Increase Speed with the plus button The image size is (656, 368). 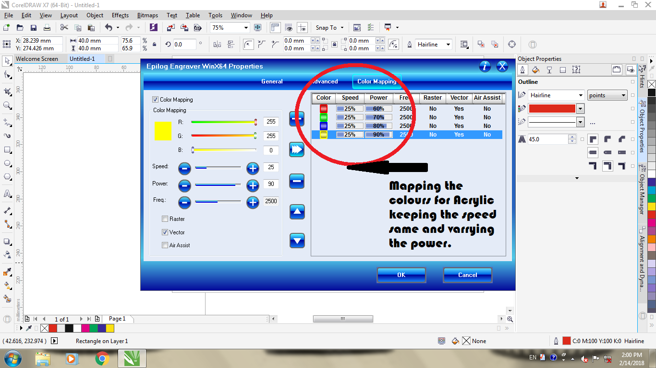(x=253, y=168)
